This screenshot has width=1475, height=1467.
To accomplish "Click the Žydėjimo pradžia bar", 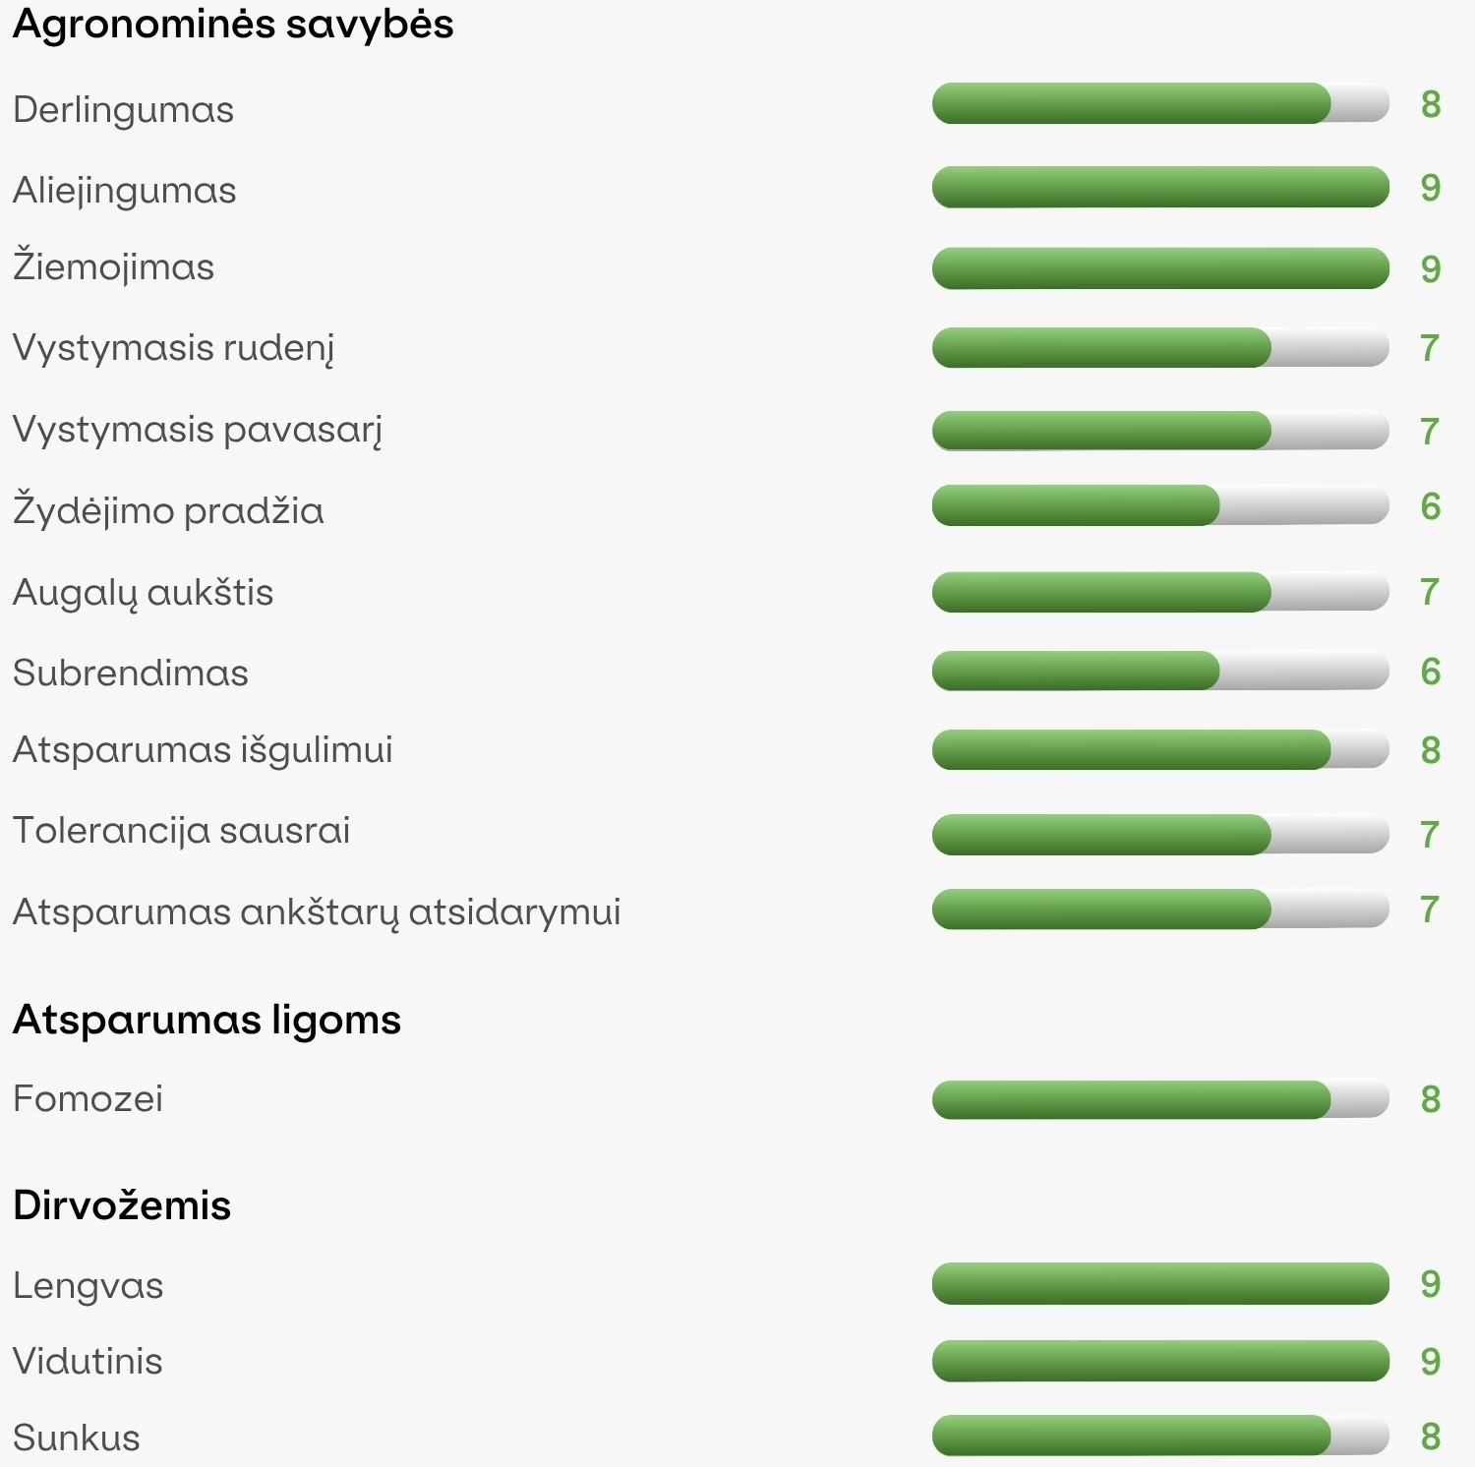I will [1160, 505].
